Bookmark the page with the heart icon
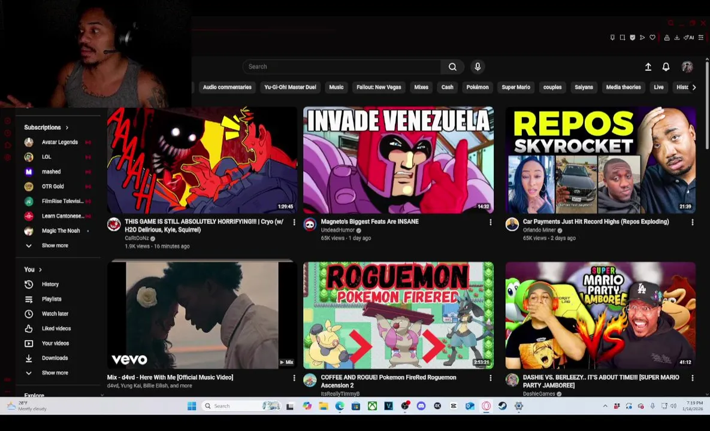710x431 pixels. point(652,38)
